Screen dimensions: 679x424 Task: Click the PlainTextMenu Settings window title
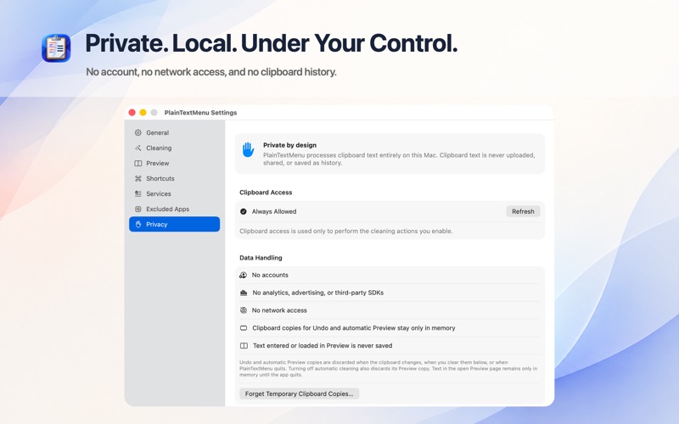coord(200,113)
